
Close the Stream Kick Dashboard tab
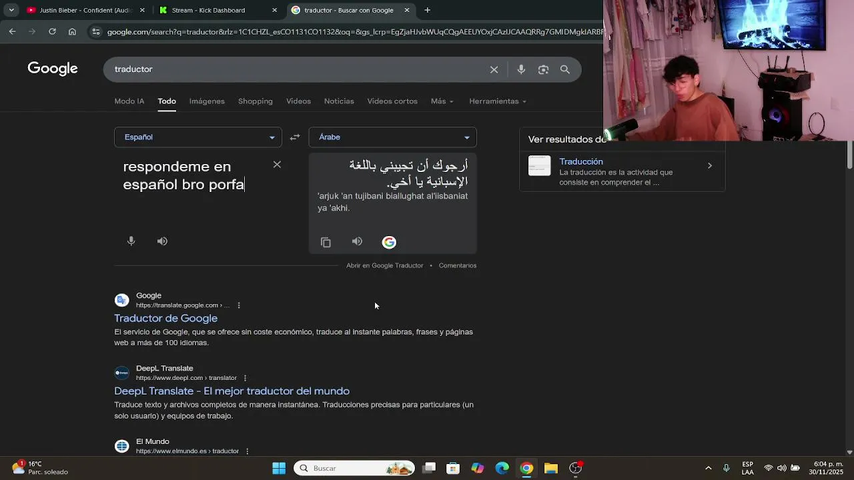(274, 10)
